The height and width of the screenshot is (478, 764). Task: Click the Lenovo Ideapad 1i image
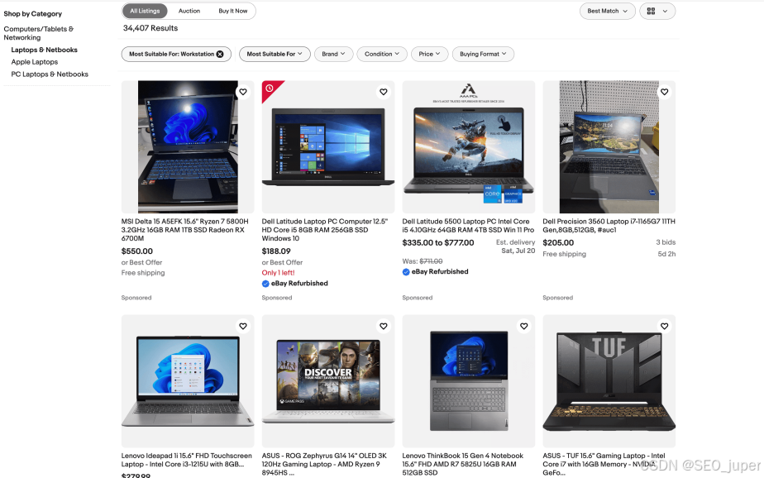tap(188, 381)
